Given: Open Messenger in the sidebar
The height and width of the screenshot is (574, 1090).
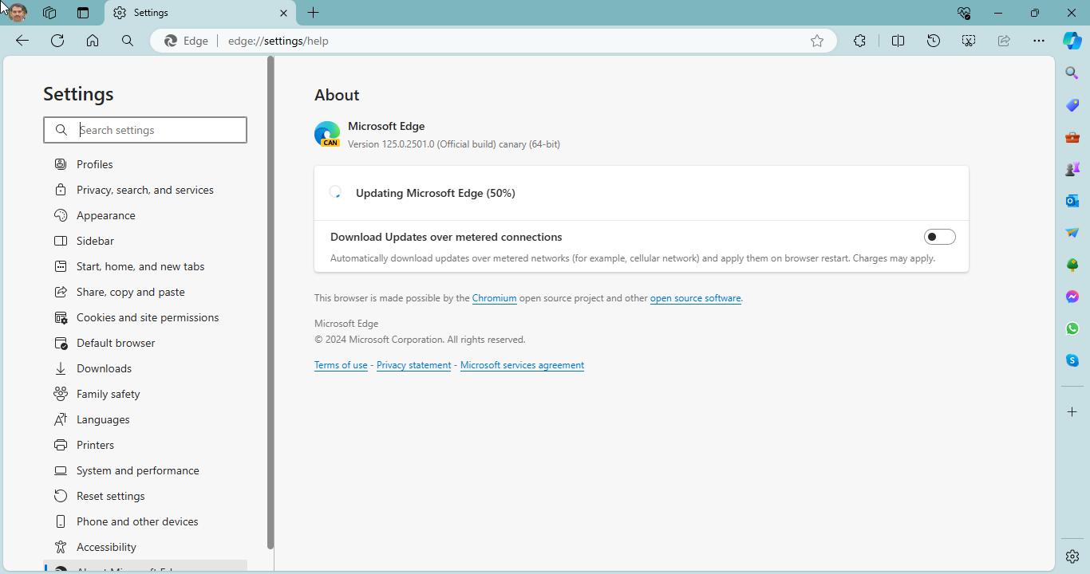Looking at the screenshot, I should [x=1072, y=297].
